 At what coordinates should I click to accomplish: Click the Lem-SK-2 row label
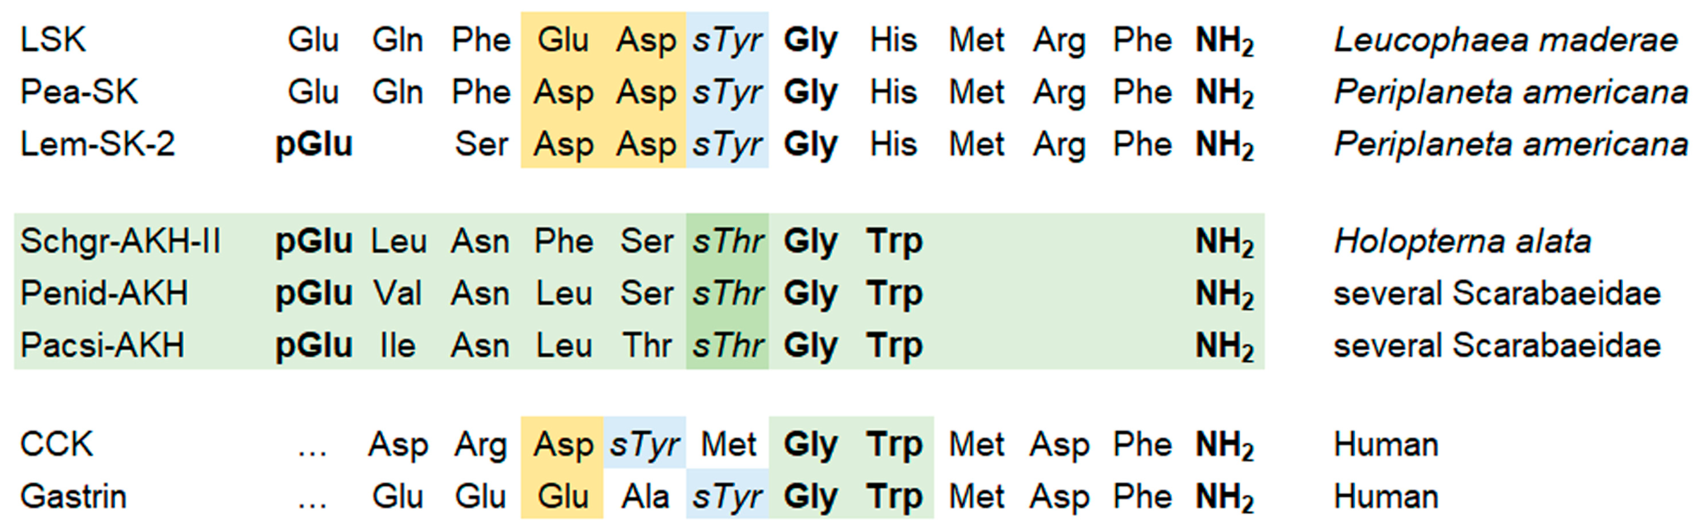(x=98, y=144)
